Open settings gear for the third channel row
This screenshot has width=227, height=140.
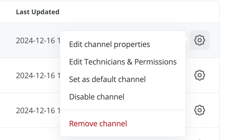click(199, 110)
